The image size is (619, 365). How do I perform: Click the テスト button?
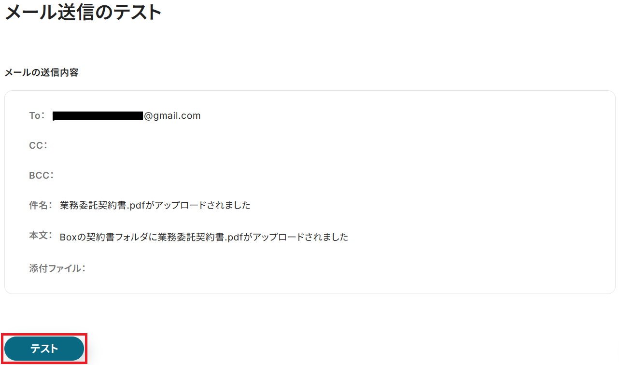coord(44,349)
